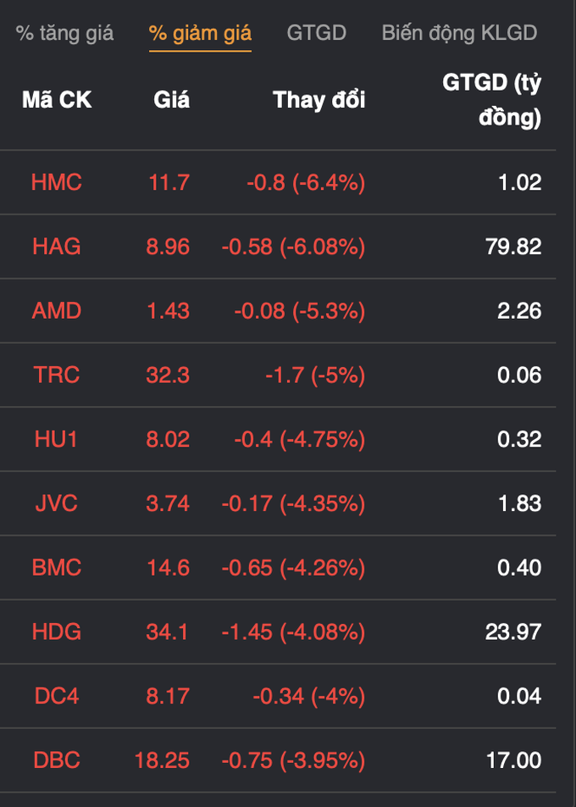576x807 pixels.
Task: Click the GTGD (tỷ đồng) column header
Action: [x=492, y=100]
